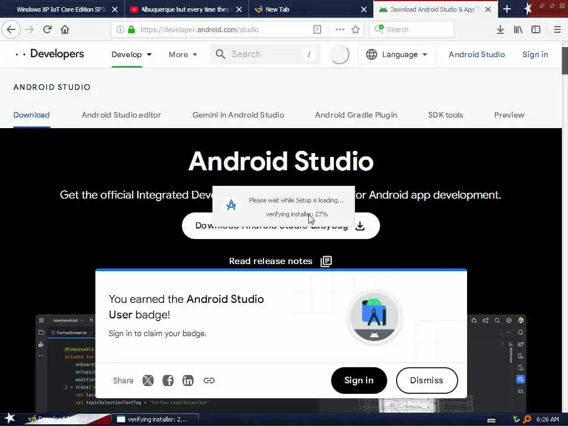Click Sign in in the page header
568x426 pixels.
click(x=535, y=54)
